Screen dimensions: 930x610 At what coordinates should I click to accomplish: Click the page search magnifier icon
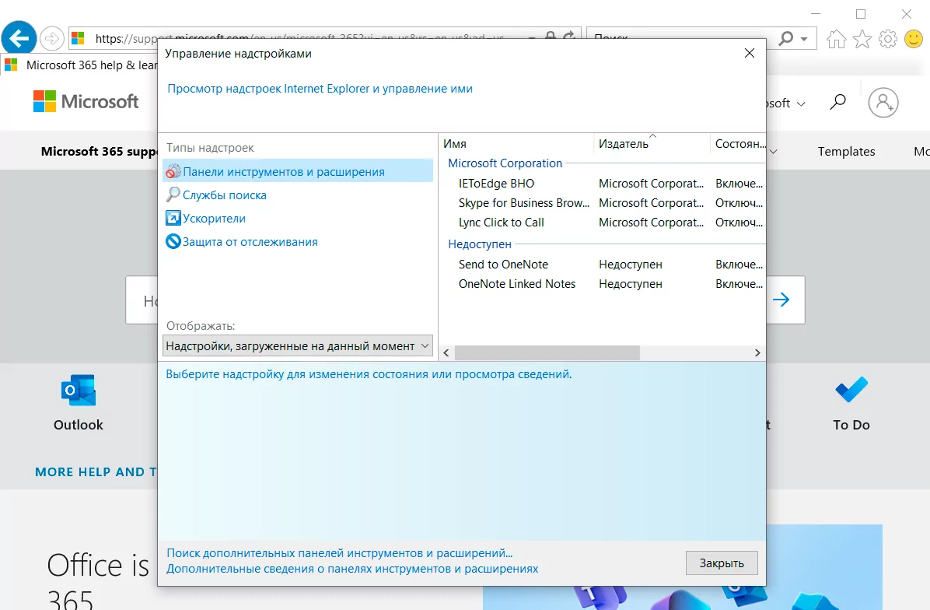pos(837,102)
